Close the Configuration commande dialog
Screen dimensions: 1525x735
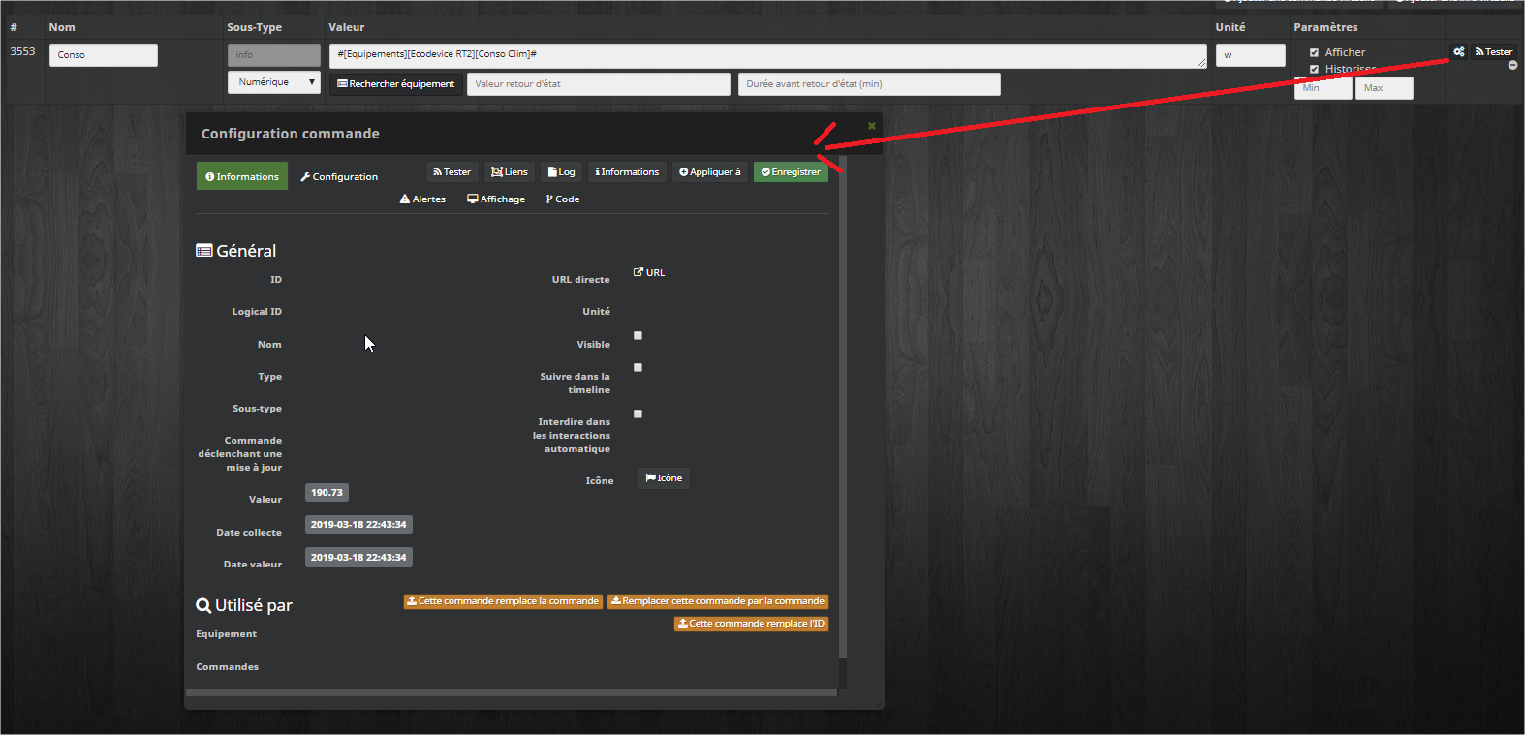(x=871, y=126)
